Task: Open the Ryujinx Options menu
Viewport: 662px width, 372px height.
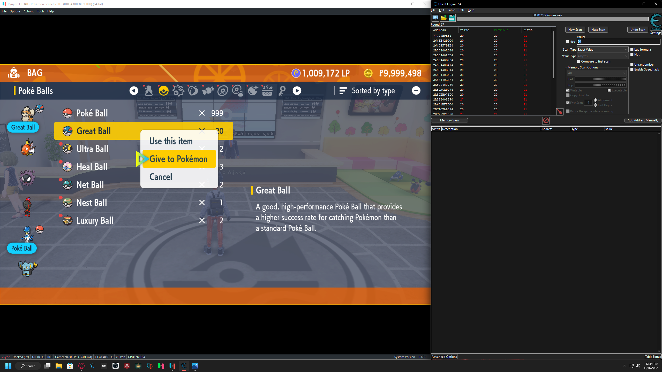Action: click(15, 11)
